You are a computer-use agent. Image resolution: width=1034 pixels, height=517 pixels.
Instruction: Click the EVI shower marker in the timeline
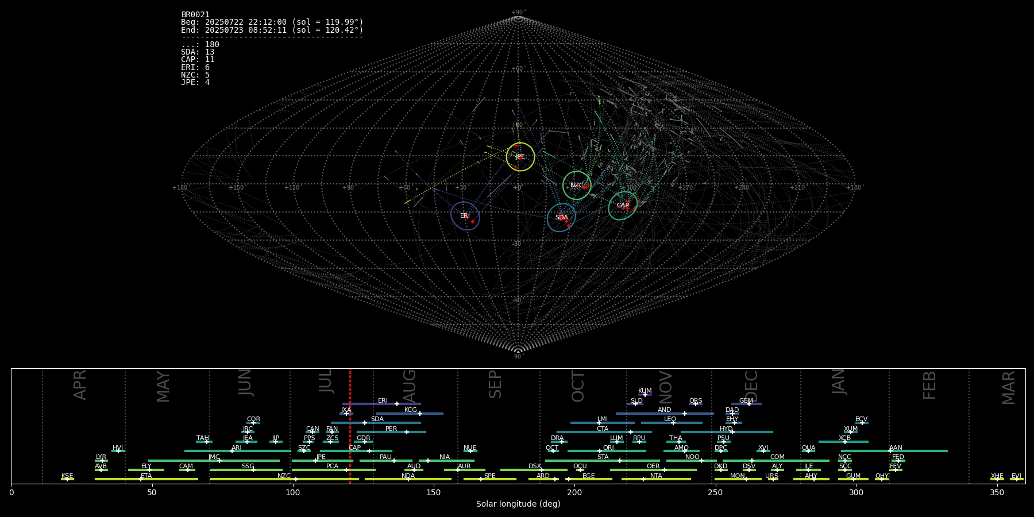1017,479
